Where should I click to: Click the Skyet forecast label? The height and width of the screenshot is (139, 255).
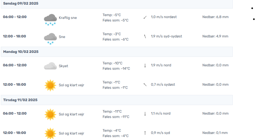click(x=63, y=66)
